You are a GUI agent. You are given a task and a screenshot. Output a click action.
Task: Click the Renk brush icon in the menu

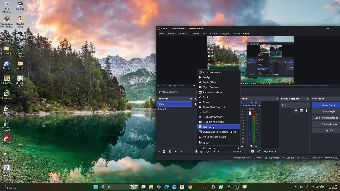point(200,97)
